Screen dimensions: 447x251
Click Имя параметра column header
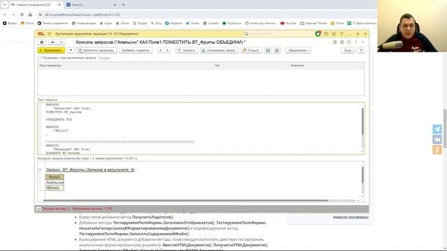(126, 66)
